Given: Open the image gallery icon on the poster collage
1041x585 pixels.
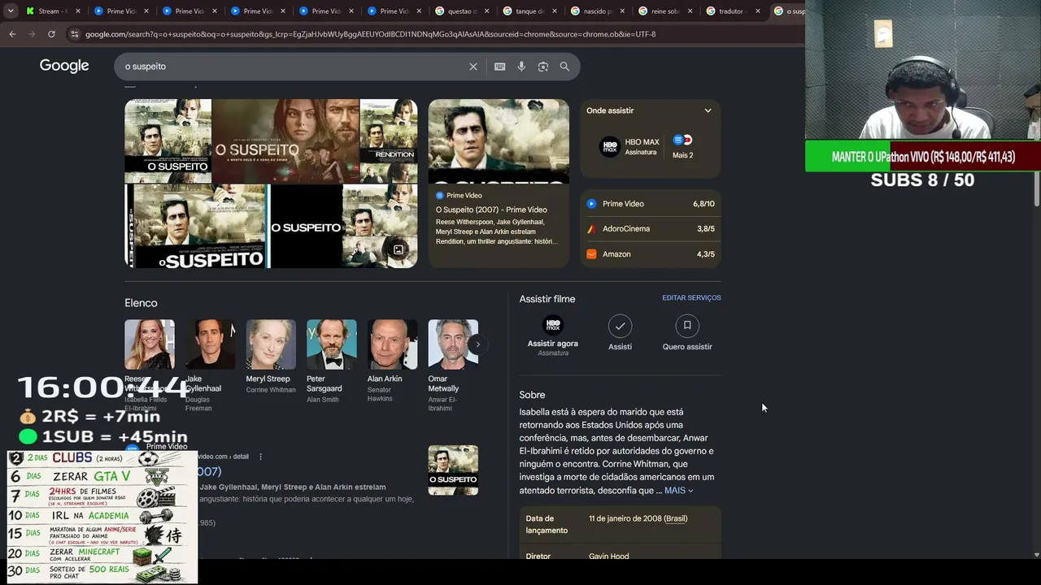Looking at the screenshot, I should click(x=399, y=249).
